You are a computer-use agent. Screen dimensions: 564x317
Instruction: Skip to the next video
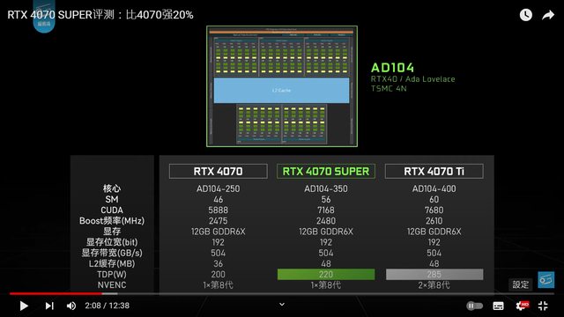pos(49,306)
